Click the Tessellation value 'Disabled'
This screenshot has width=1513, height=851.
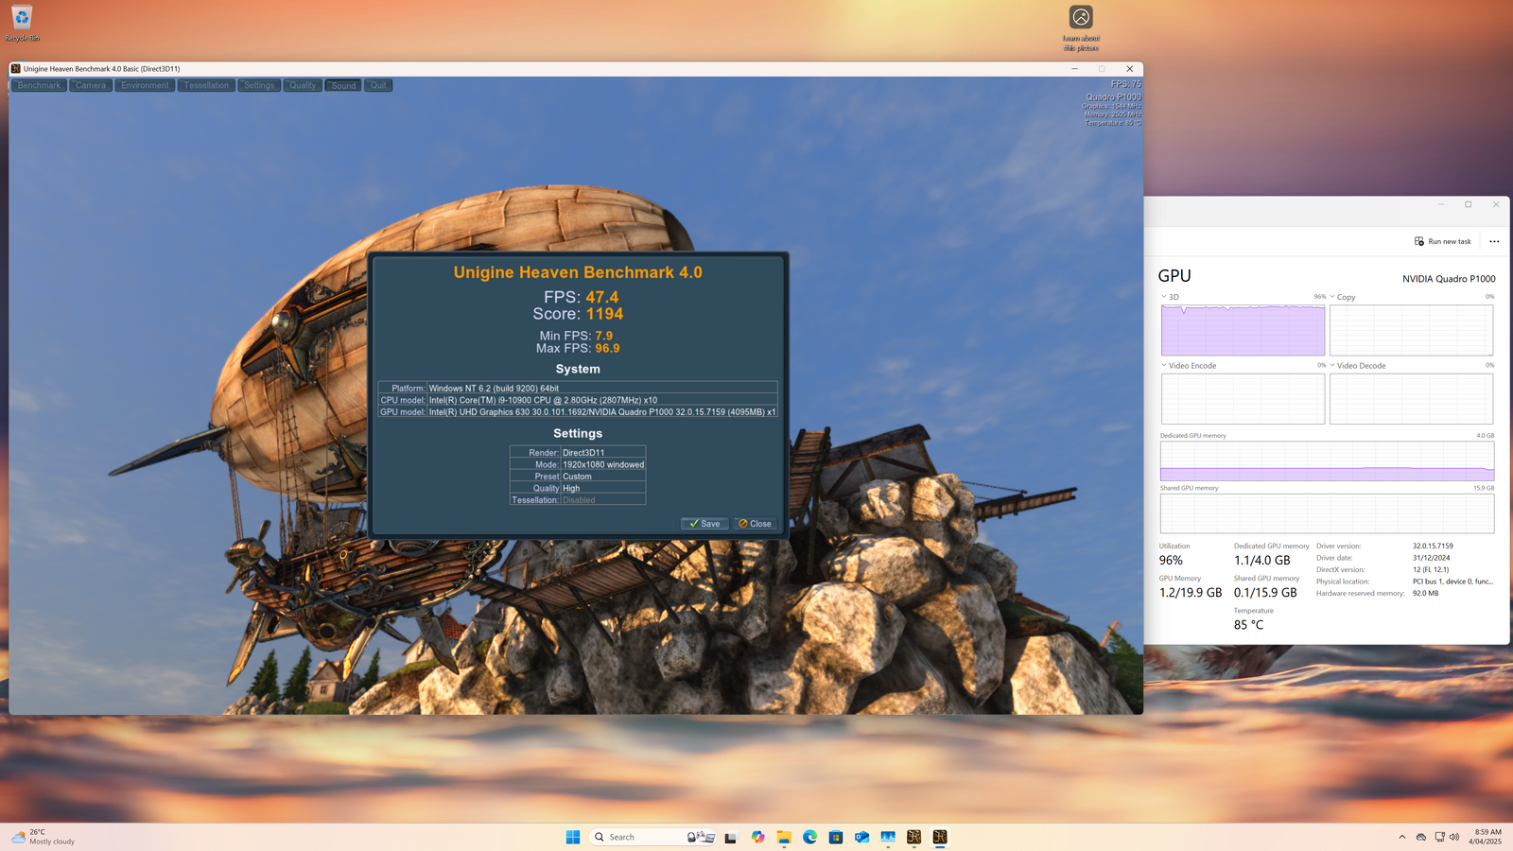tap(579, 500)
